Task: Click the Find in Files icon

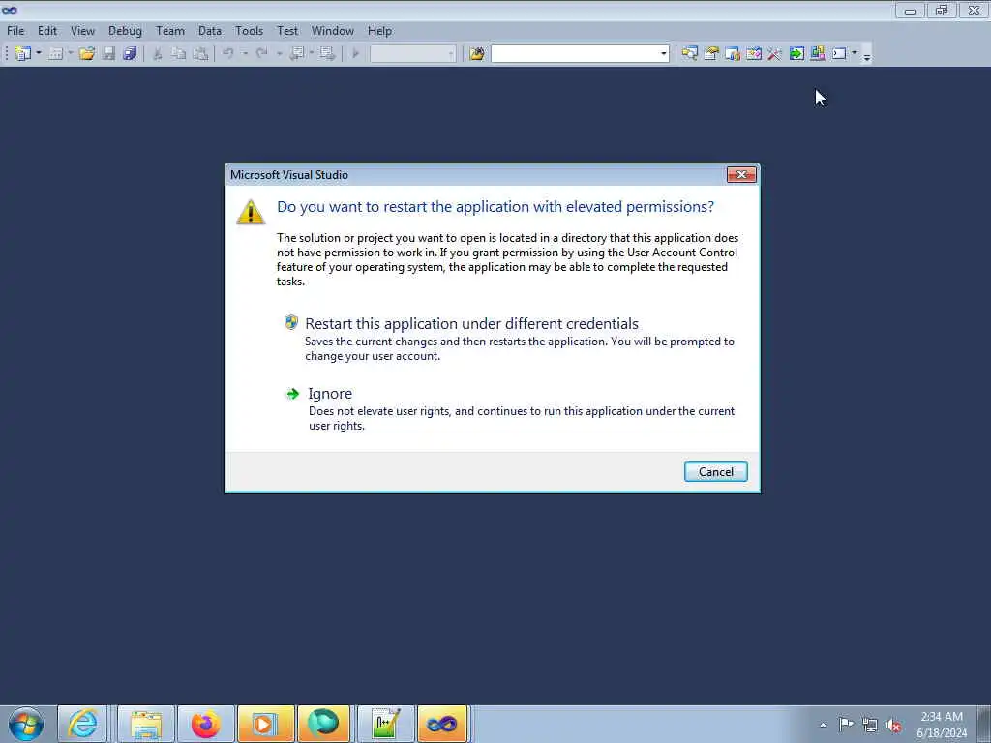Action: click(477, 54)
